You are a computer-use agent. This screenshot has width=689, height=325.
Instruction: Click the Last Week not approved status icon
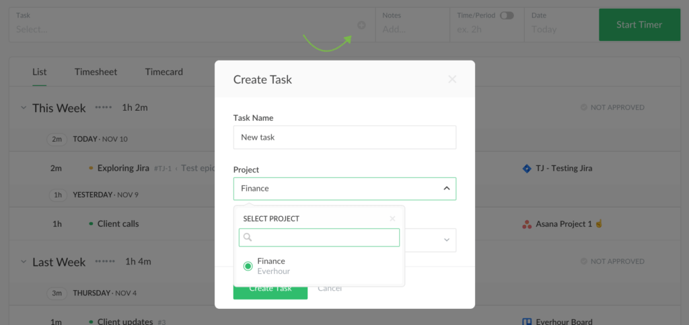click(x=584, y=262)
